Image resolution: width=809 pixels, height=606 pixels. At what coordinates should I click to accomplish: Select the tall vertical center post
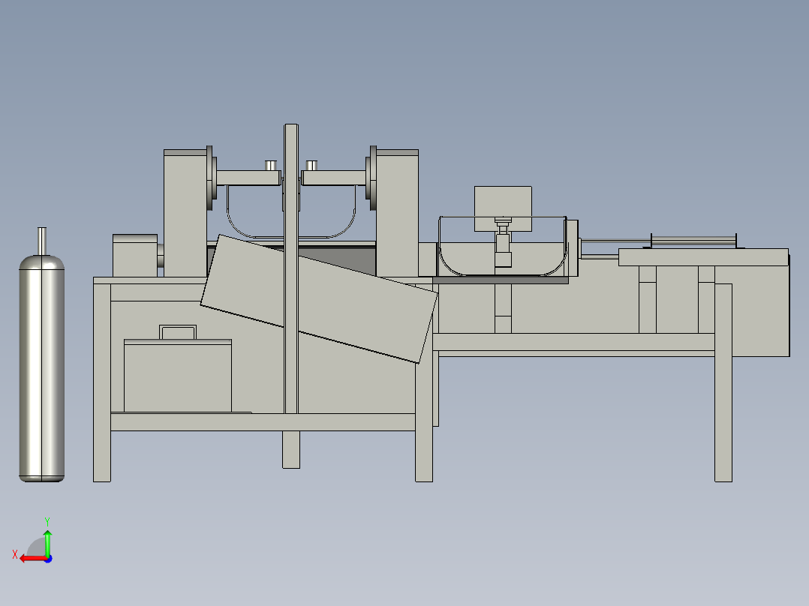click(x=291, y=268)
